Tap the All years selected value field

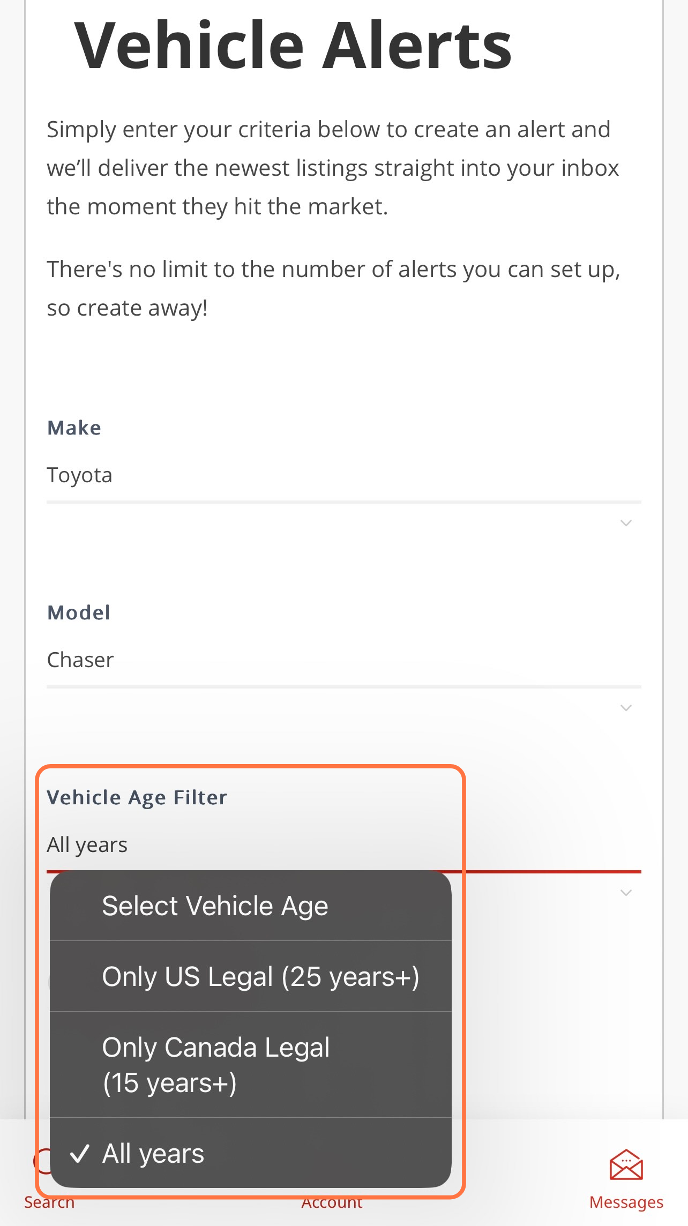344,845
